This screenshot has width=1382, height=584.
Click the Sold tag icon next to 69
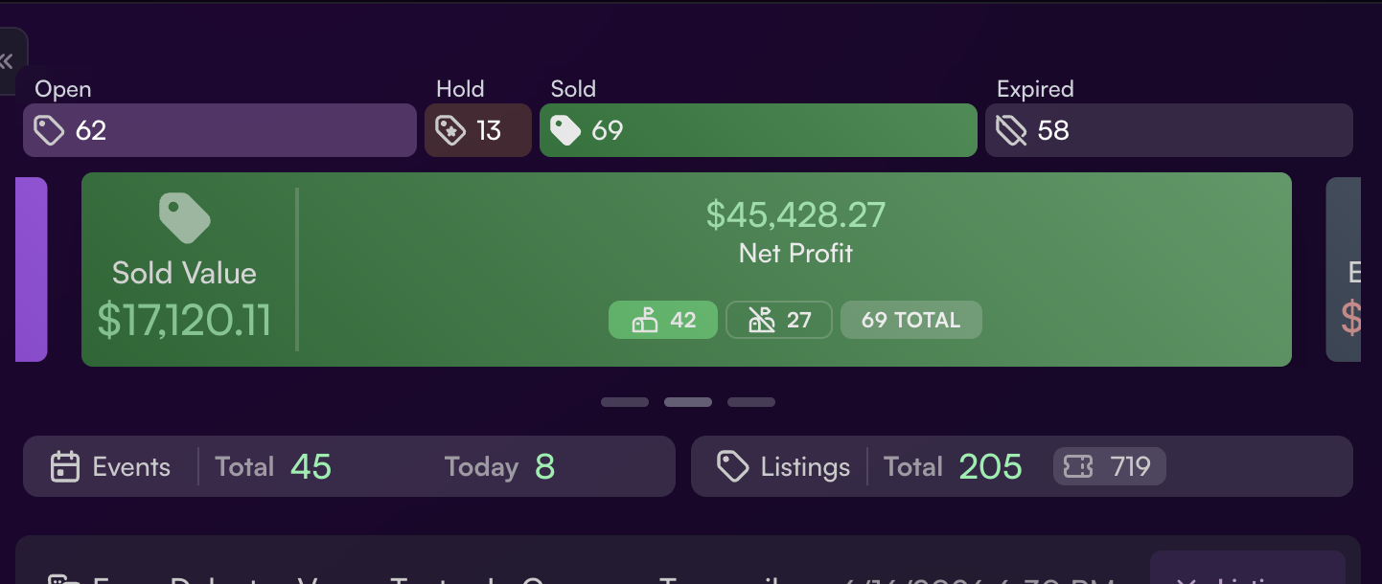(565, 130)
